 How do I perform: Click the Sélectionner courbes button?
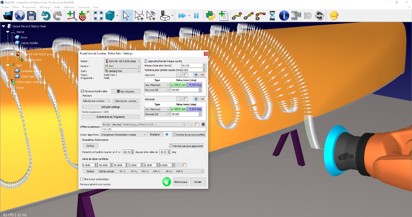pos(126,101)
